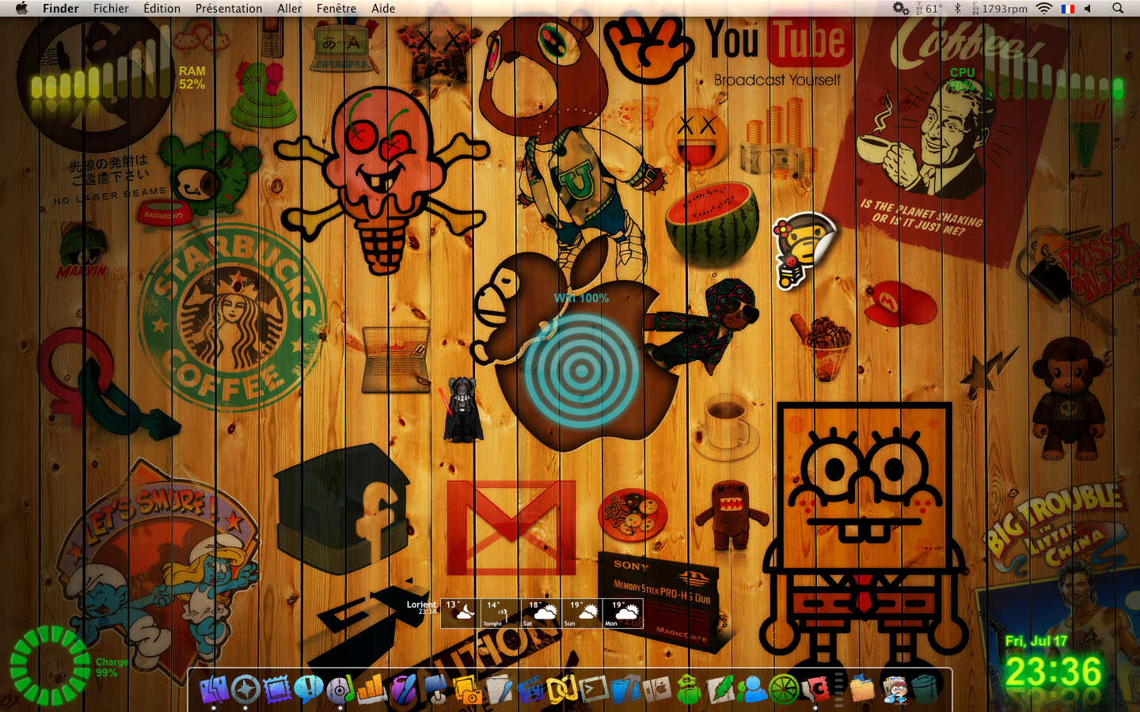Select the Sun 19° forecast tile
This screenshot has height=712, width=1140.
tap(583, 613)
